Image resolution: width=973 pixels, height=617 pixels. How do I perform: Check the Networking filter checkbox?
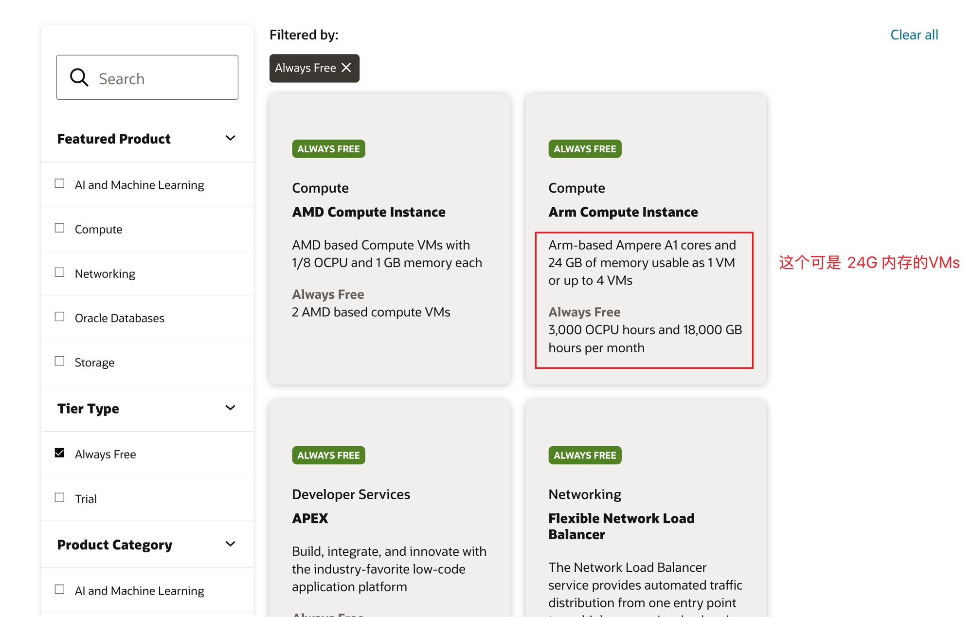(x=59, y=272)
